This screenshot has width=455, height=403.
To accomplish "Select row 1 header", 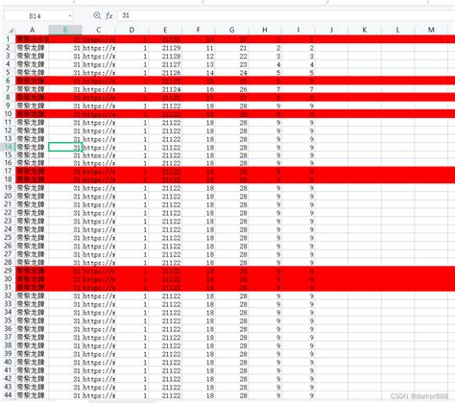I will [8, 39].
